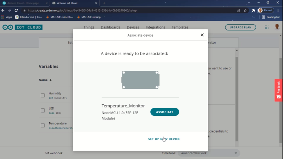
Task: Click the Variables heading
Action: 49,66
